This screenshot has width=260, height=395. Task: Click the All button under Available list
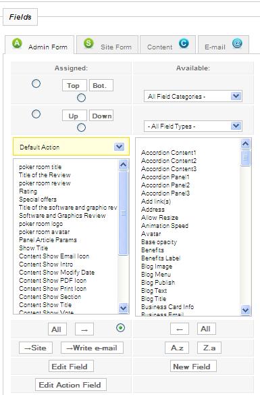tap(206, 329)
